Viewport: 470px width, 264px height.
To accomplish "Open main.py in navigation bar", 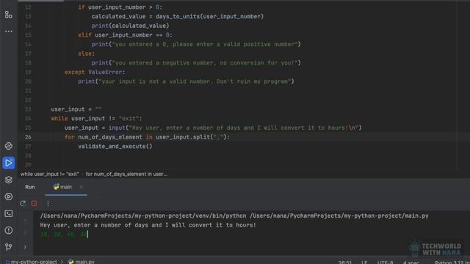I will tap(82, 262).
